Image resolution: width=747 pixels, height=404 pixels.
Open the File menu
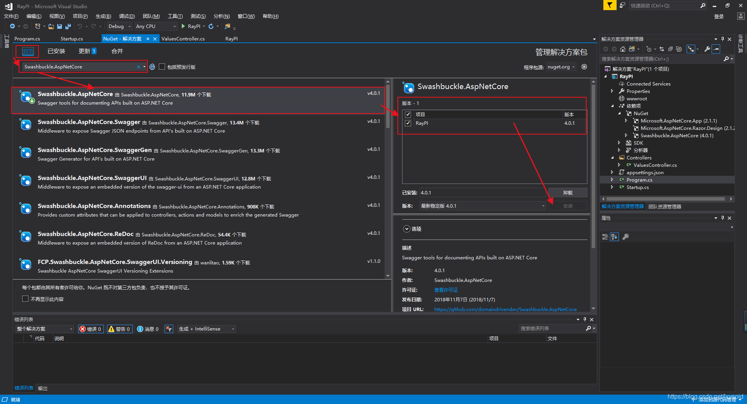pyautogui.click(x=11, y=16)
